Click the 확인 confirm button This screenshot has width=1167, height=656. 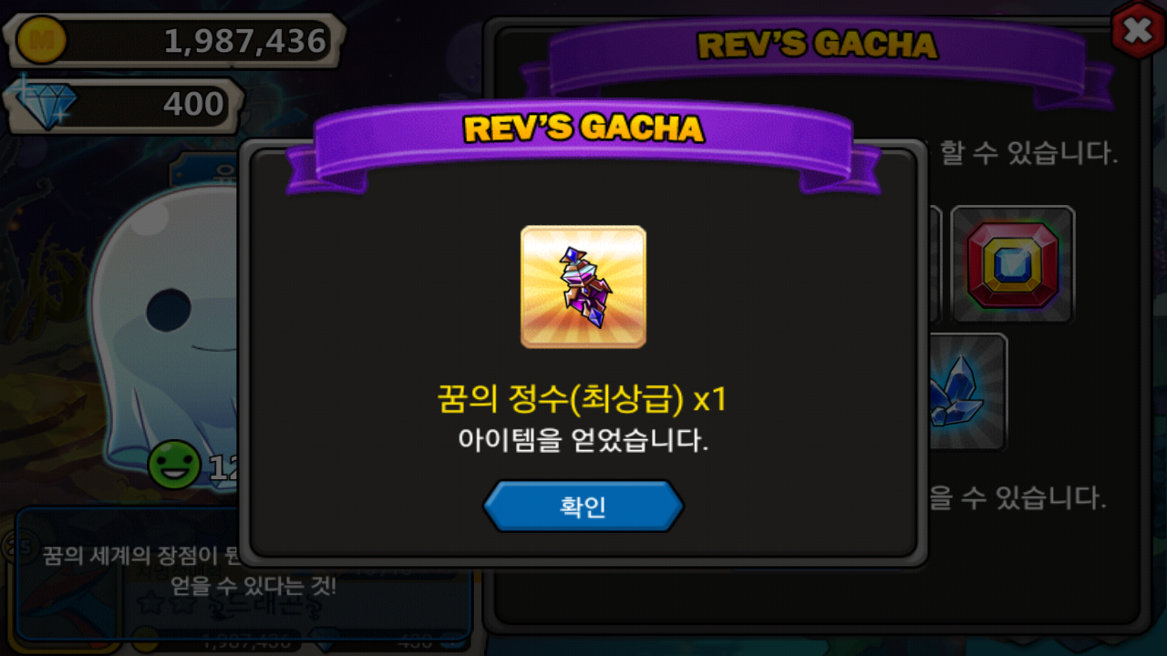[583, 507]
